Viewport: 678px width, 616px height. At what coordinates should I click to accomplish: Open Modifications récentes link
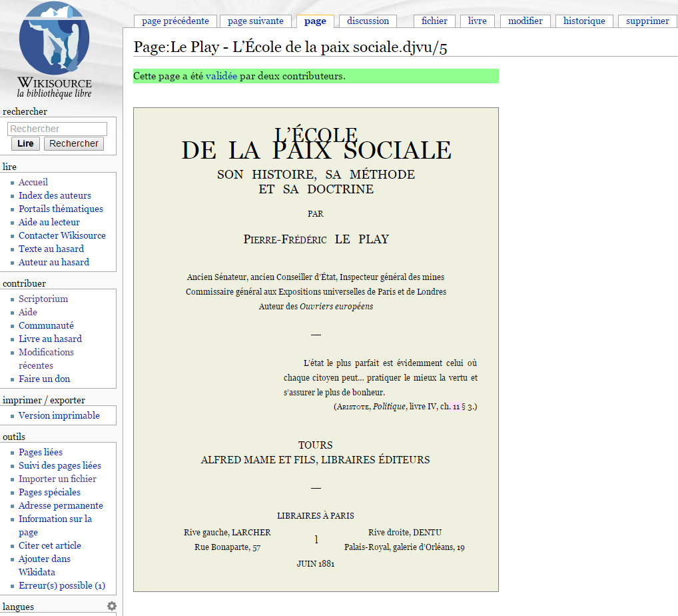click(x=46, y=359)
